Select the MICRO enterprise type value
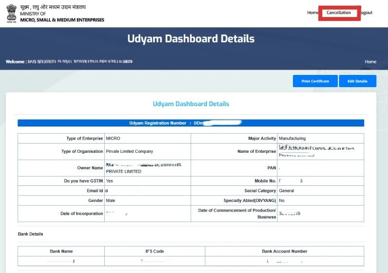388x273 pixels. point(113,138)
